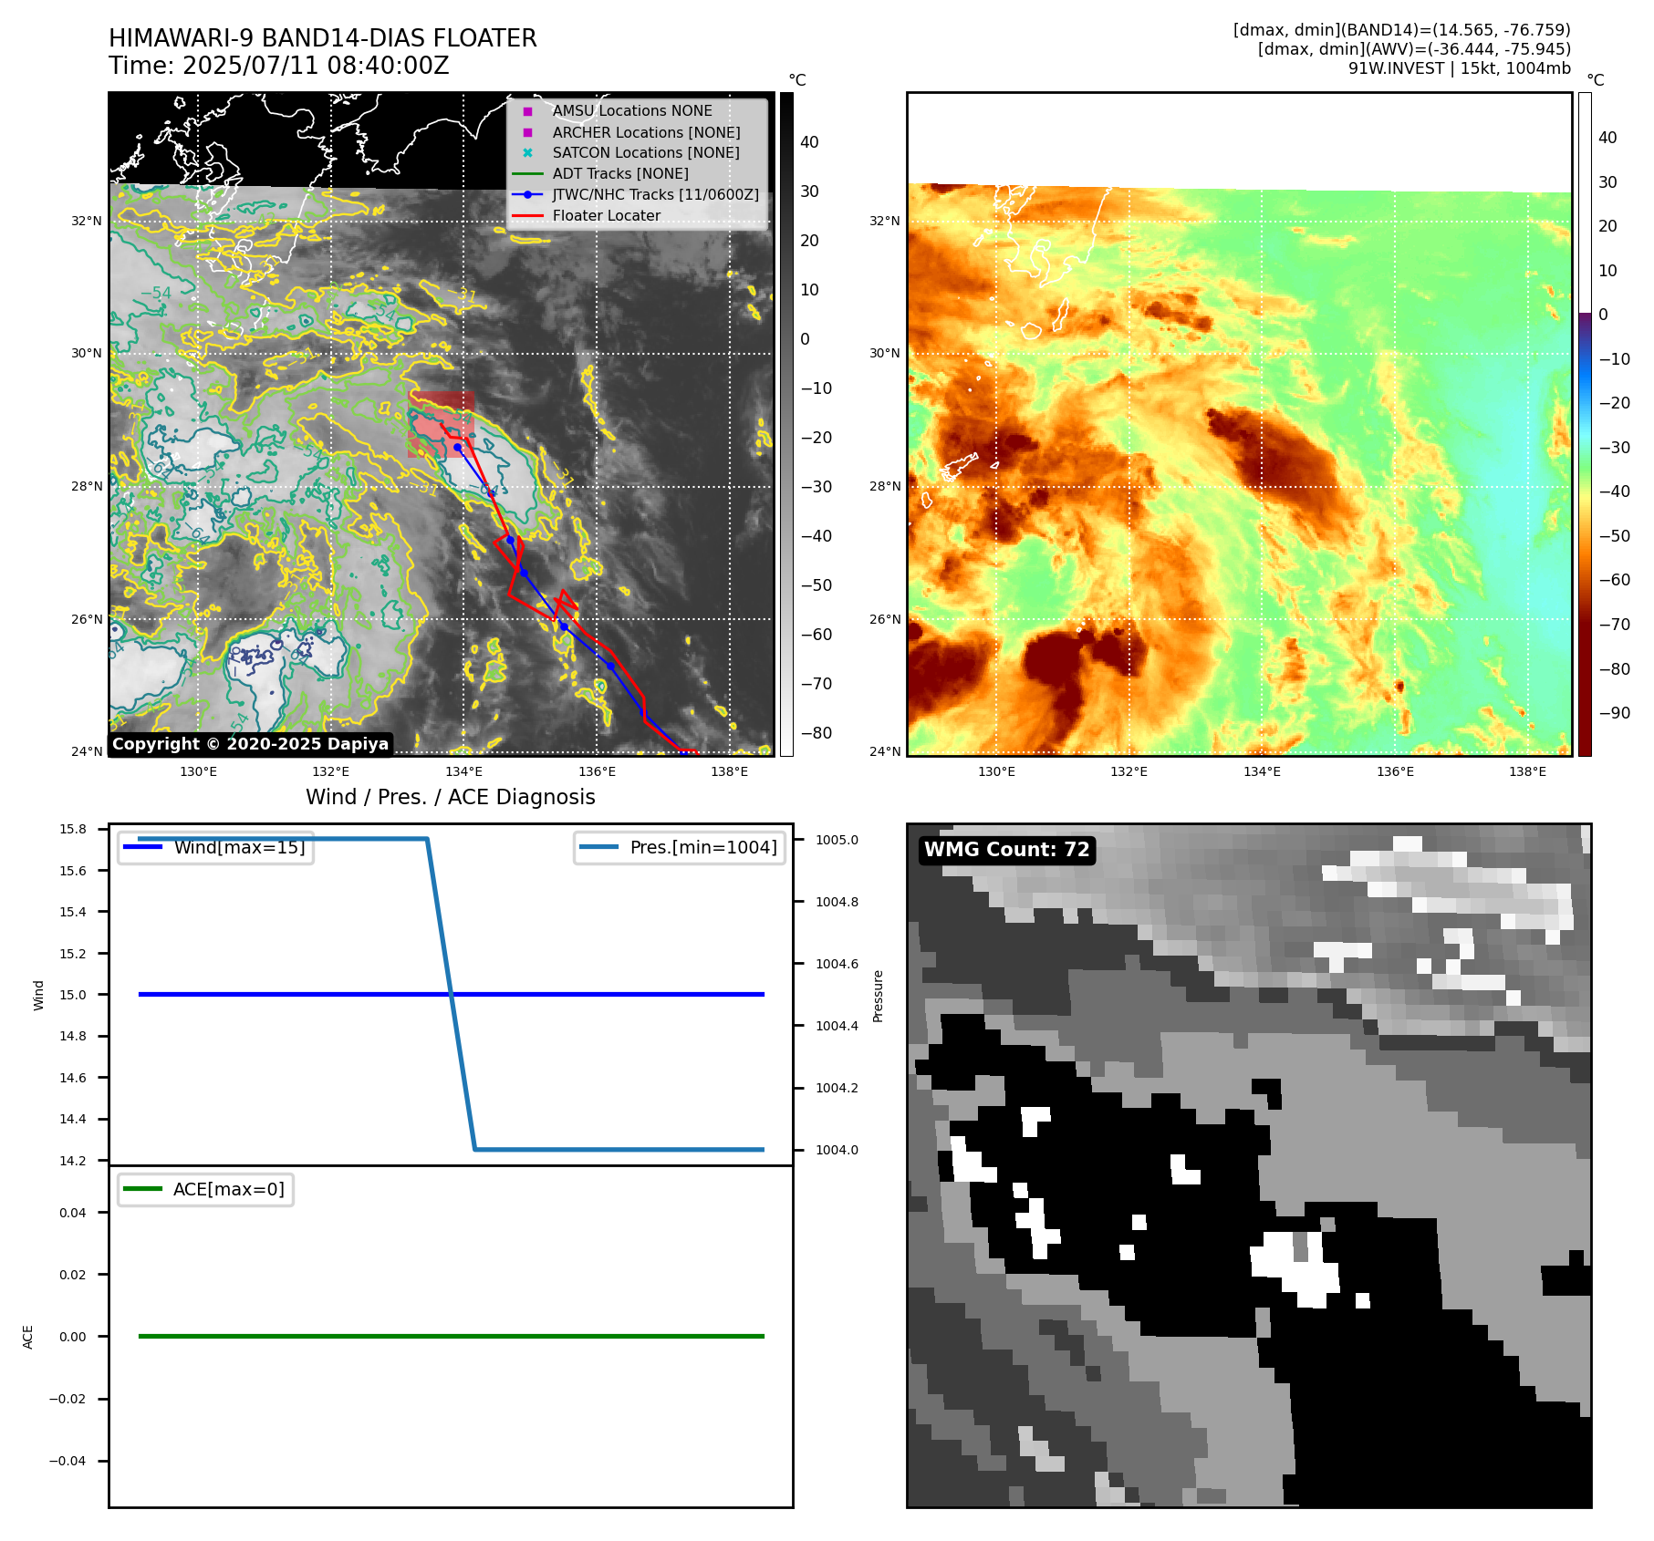Viewport: 1654px width, 1541px height.
Task: Click the grayscale BAND14 temperature colorbar
Action: click(786, 424)
